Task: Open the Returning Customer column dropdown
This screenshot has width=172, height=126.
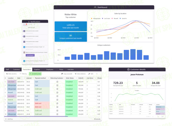Action: coord(64,78)
